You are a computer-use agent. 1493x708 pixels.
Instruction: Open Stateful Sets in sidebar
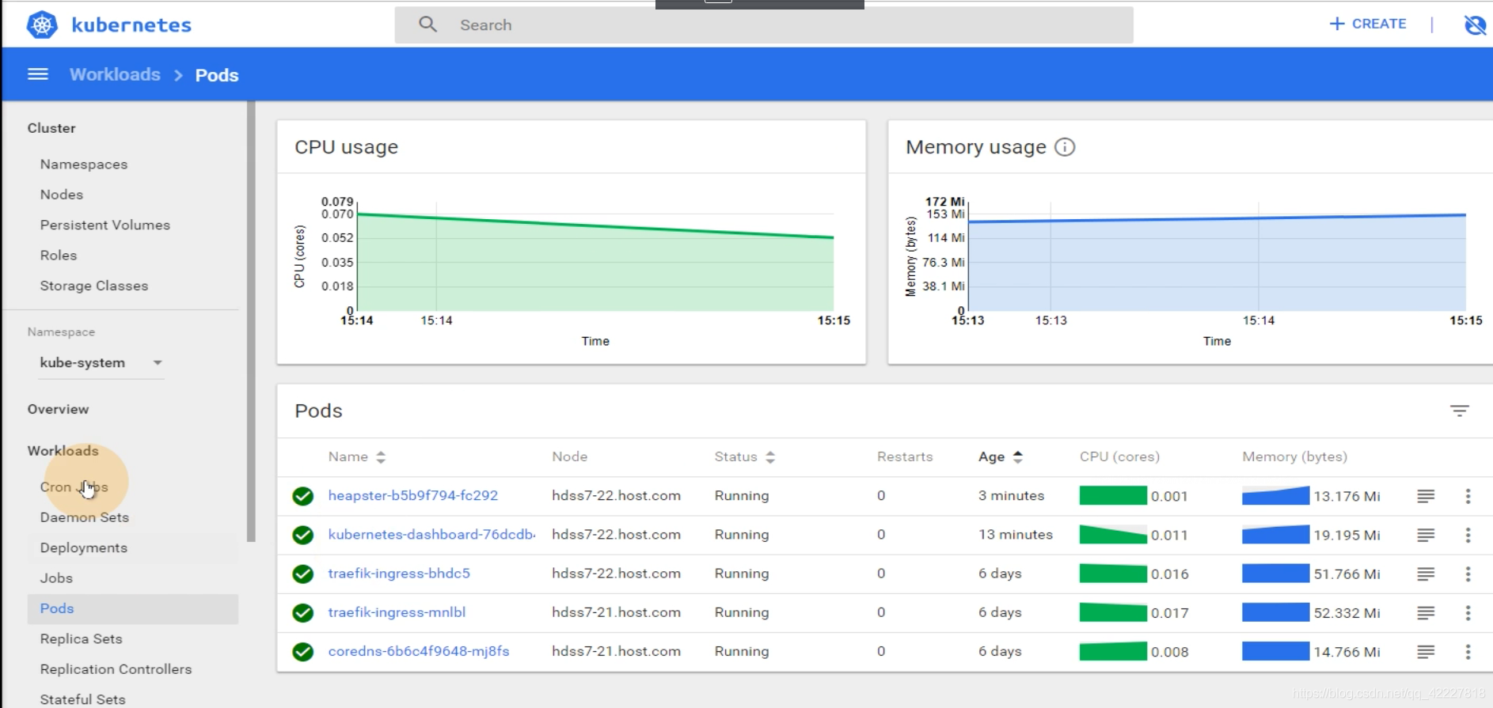click(x=83, y=699)
